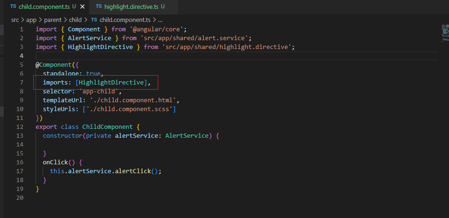The height and width of the screenshot is (218, 449).
Task: Click the TS file icon in breadcrumbs
Action: tap(94, 20)
